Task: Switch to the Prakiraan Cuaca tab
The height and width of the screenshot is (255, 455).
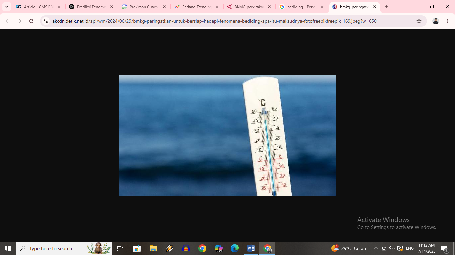Action: coord(144,7)
